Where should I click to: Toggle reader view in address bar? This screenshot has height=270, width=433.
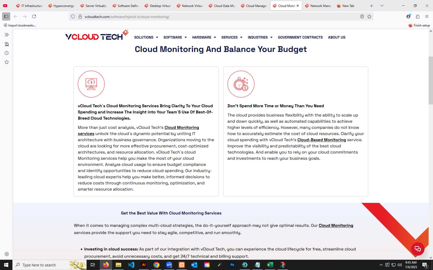(362, 17)
